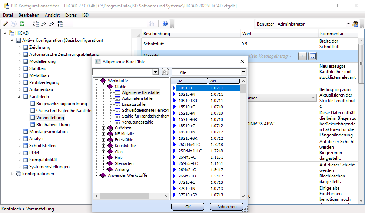
Task: Clear the Material entry with X button
Action: pos(302,56)
